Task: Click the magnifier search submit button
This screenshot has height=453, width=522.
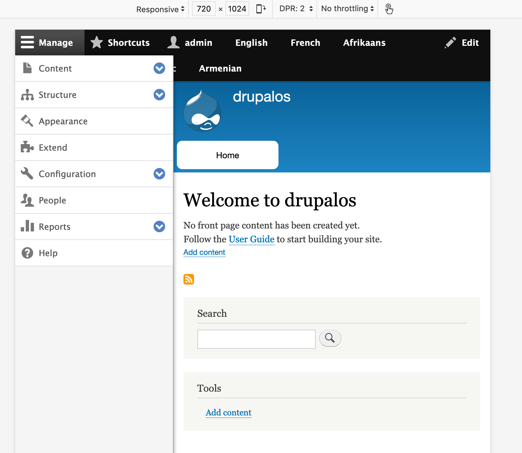Action: pos(330,338)
